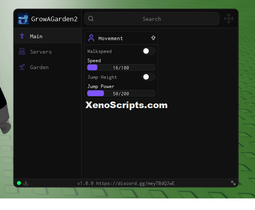Click the resize corner arrow icon
Screen dimensions: 255x210
[233, 183]
